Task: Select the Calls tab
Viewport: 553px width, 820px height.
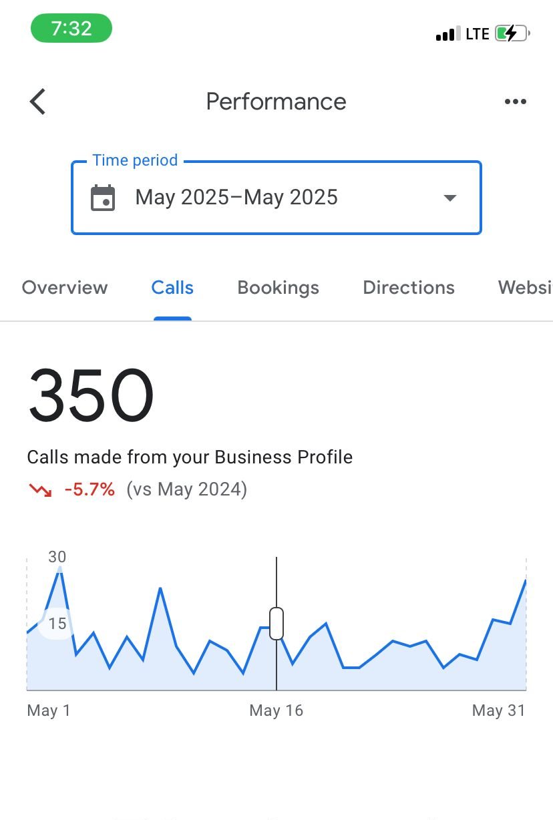Action: pyautogui.click(x=172, y=288)
